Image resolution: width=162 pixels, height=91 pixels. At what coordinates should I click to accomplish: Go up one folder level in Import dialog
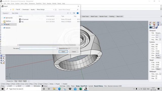pos(11,10)
